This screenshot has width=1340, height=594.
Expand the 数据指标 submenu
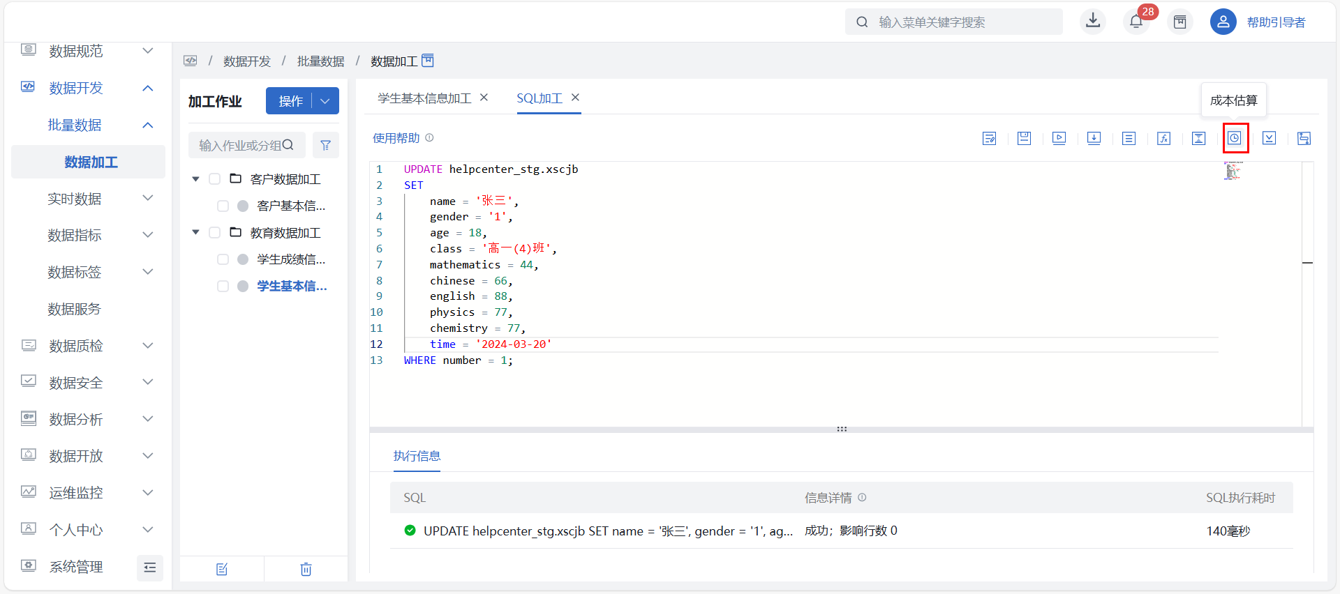coord(147,235)
